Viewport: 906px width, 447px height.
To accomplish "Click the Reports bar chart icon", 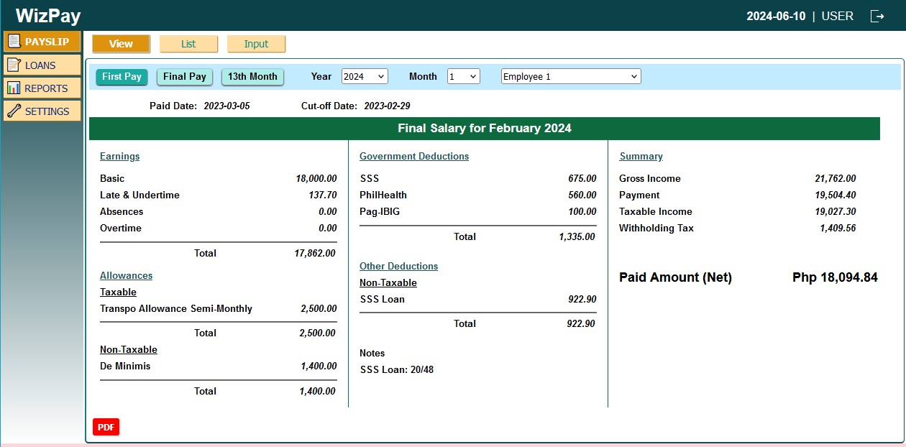I will click(14, 88).
